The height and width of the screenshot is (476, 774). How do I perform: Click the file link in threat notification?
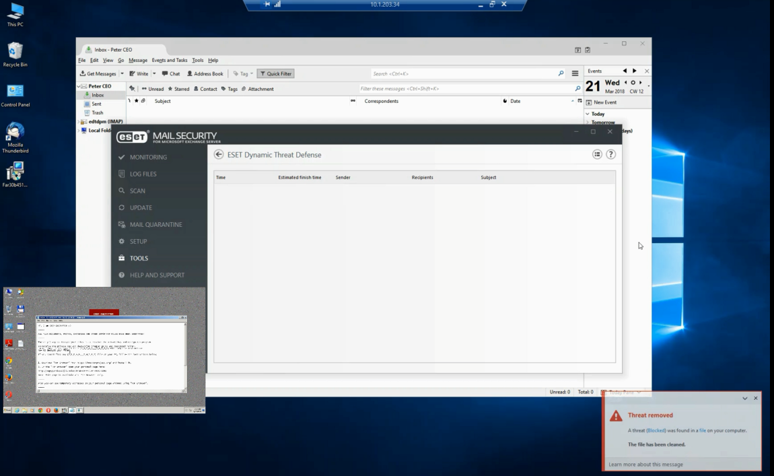pyautogui.click(x=703, y=431)
